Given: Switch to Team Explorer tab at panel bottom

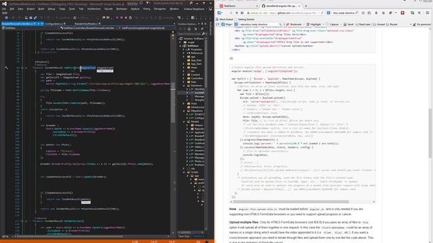Looking at the screenshot, I should [x=184, y=236].
